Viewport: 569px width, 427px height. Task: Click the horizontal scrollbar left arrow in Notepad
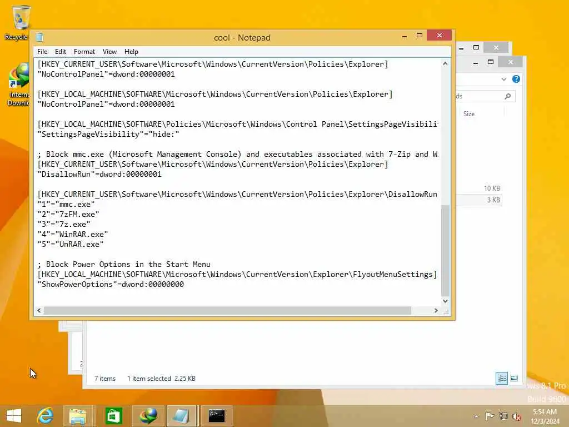pyautogui.click(x=39, y=310)
